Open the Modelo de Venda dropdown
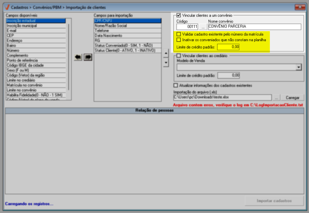The image size is (309, 213). (x=299, y=67)
